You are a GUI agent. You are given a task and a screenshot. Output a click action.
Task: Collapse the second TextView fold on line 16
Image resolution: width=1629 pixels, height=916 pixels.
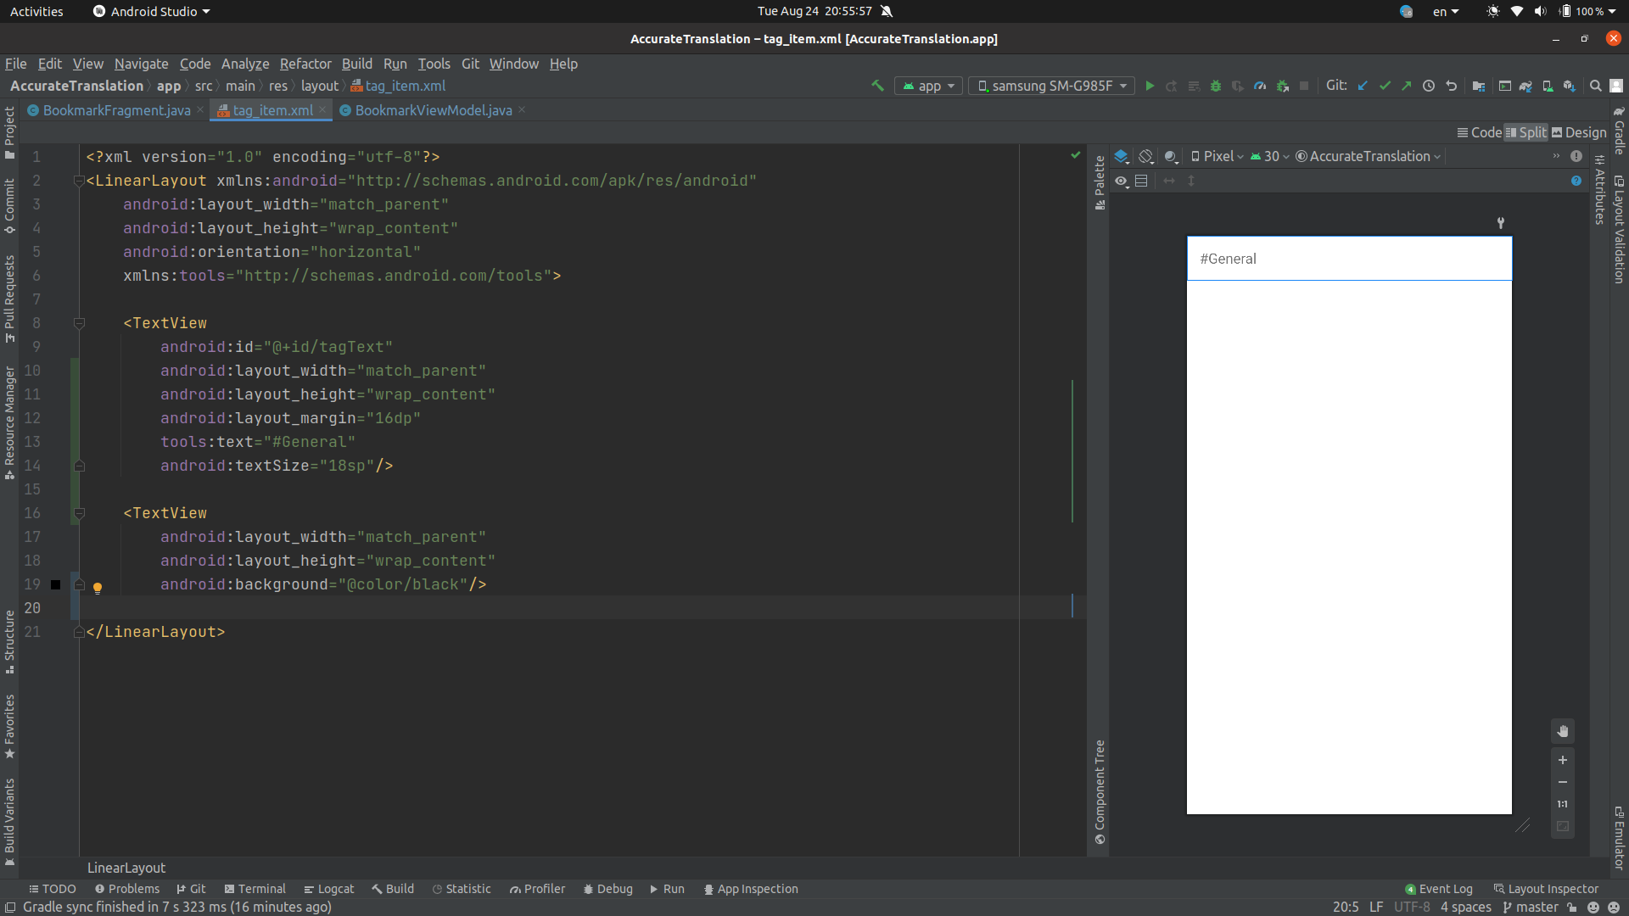point(79,513)
